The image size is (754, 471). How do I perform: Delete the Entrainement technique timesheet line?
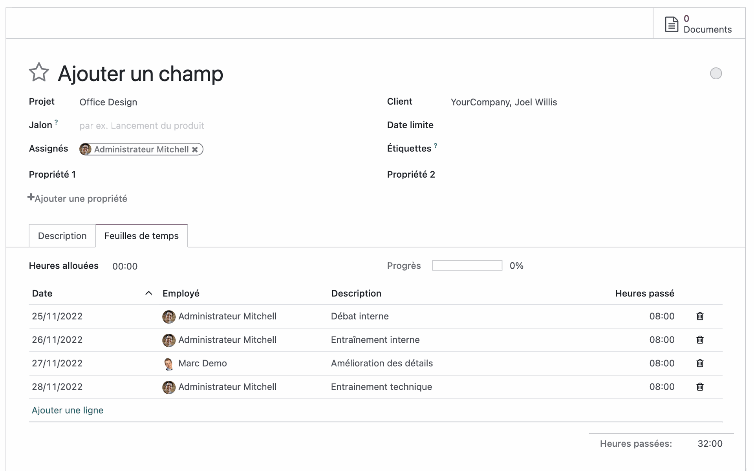[700, 387]
